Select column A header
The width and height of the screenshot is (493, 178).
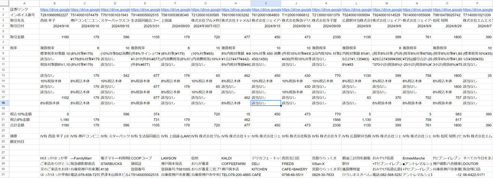tap(24, 3)
